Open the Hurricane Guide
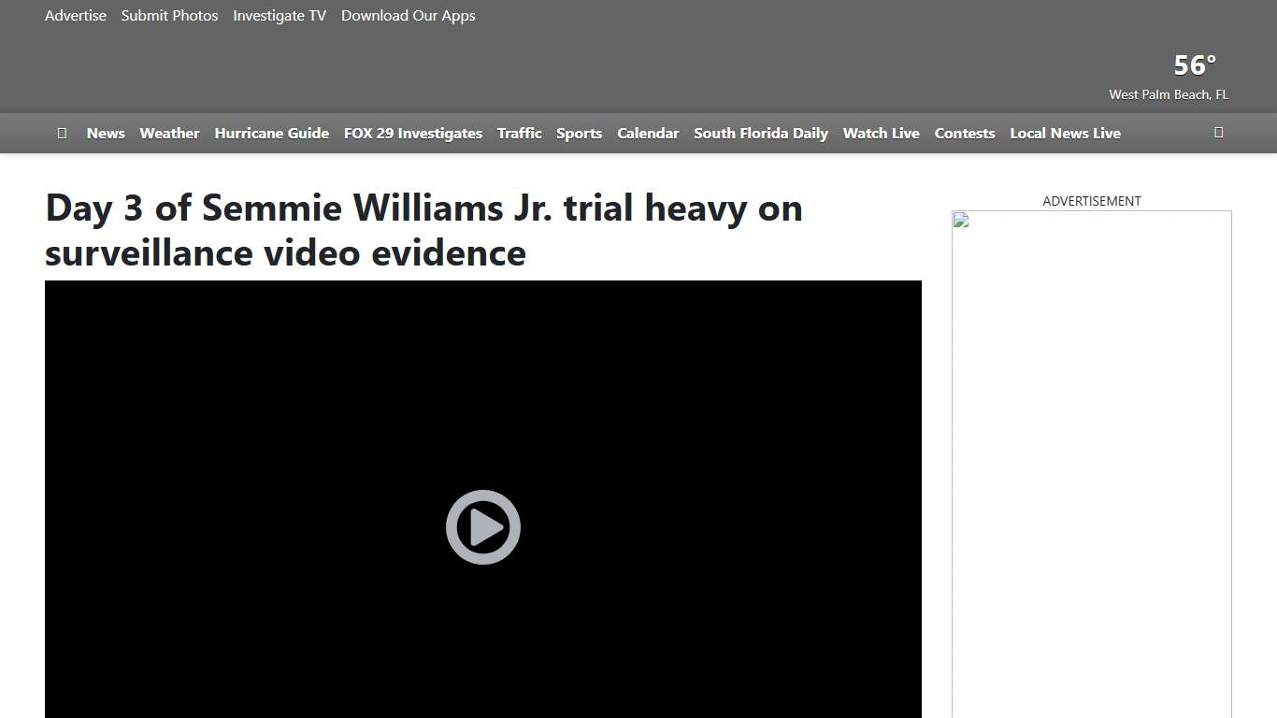 point(271,133)
